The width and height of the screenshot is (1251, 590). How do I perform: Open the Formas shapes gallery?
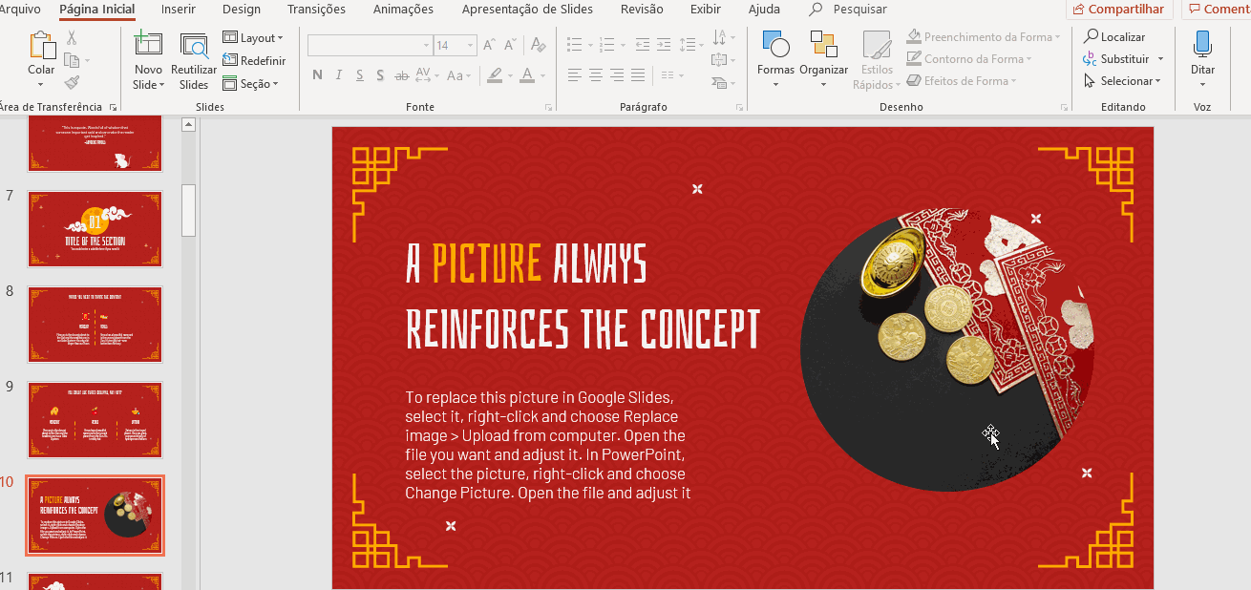[775, 59]
